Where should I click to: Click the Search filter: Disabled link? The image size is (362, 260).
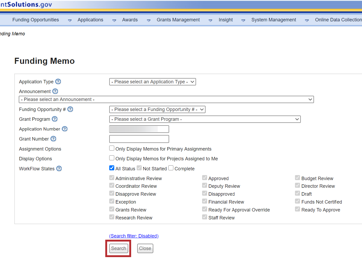click(134, 236)
